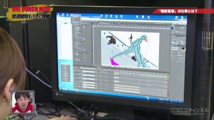Open the system tray clock on the taskbar

coord(180,101)
